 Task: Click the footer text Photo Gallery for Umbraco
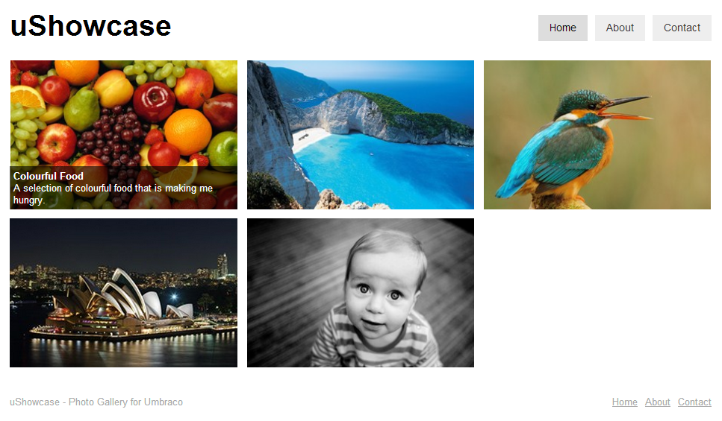(x=125, y=402)
